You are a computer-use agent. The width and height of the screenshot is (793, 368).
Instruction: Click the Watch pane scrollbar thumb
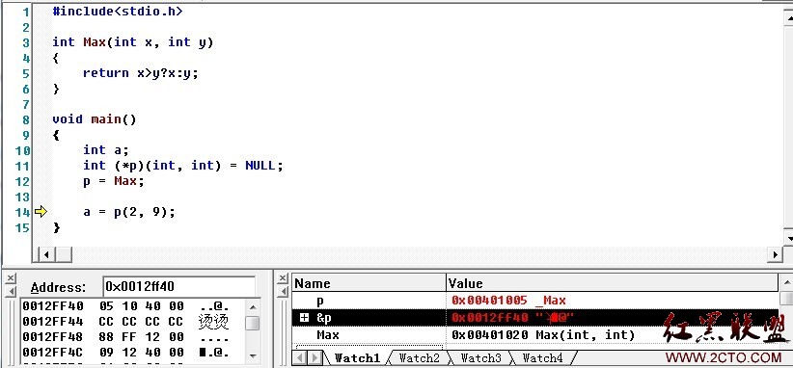tap(786, 299)
